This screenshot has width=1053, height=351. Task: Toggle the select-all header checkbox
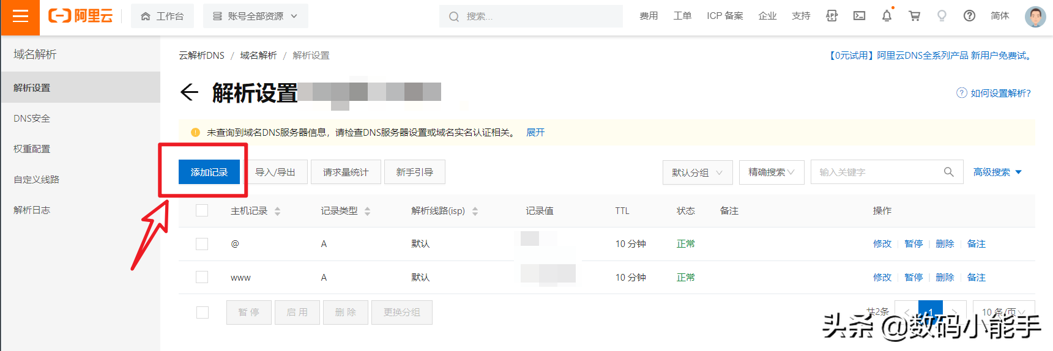[202, 210]
